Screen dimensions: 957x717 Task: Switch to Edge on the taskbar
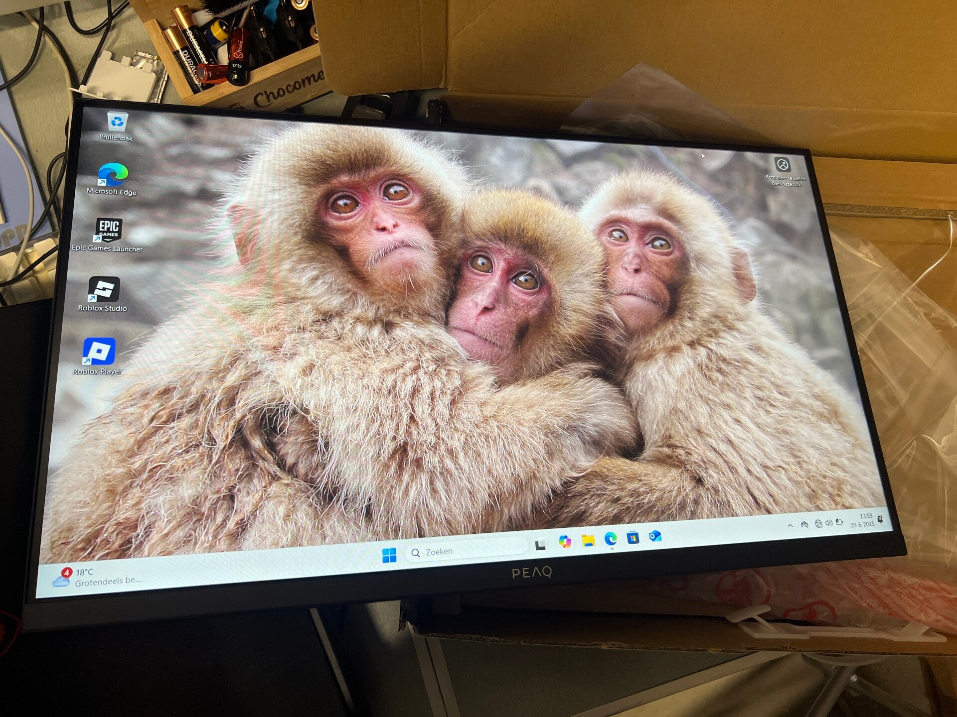tap(611, 539)
